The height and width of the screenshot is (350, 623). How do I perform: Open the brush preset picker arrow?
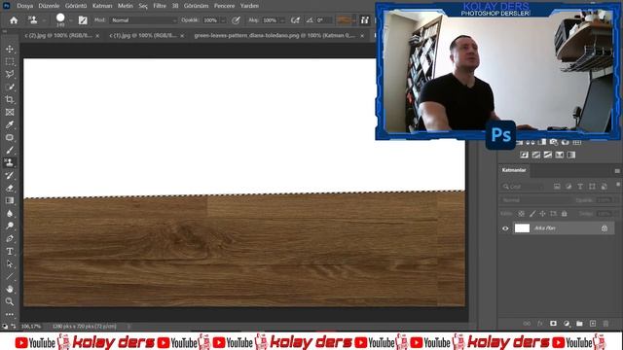[71, 20]
